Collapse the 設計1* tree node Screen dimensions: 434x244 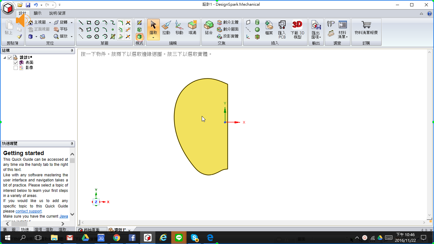click(x=5, y=58)
